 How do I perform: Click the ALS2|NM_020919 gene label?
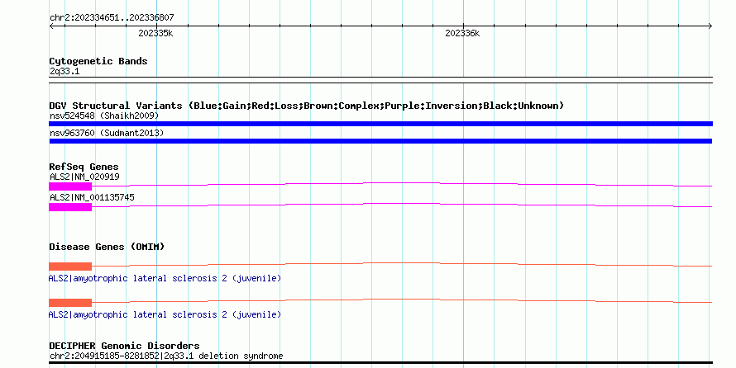[x=84, y=177]
